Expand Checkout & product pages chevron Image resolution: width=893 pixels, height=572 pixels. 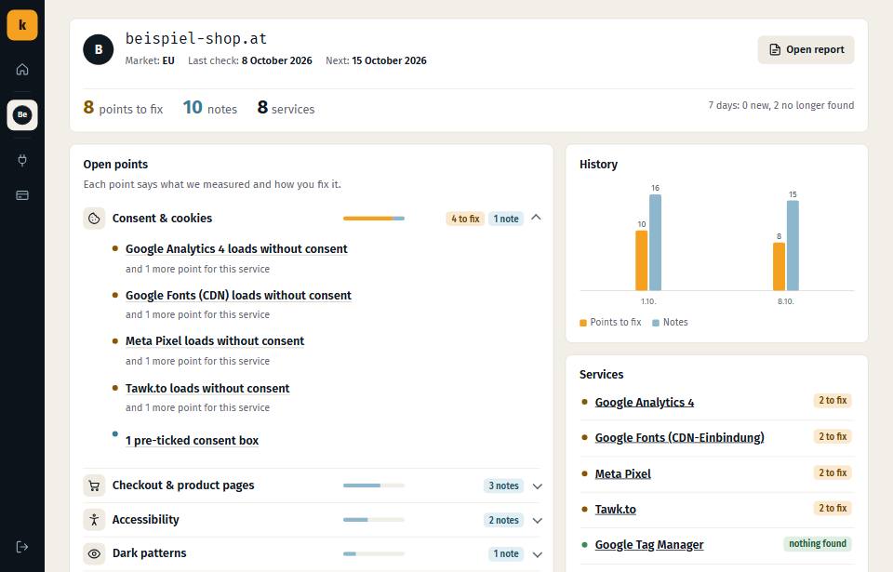[x=537, y=486]
